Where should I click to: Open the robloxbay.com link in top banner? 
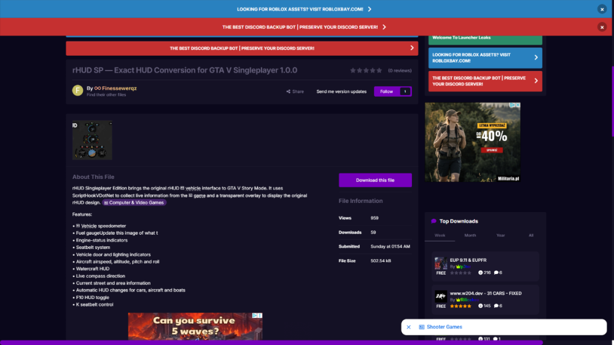tap(304, 9)
